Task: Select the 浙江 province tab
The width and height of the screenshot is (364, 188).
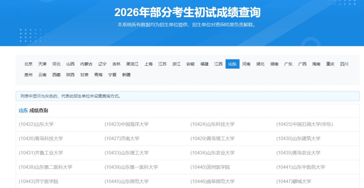Action: pyautogui.click(x=176, y=64)
